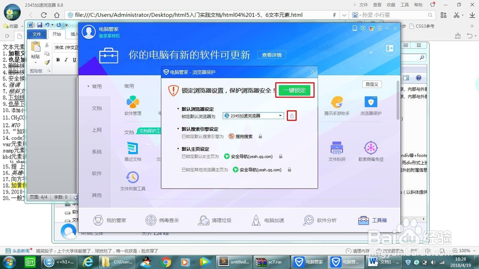Open the 软件管理 tool icon

(133, 106)
